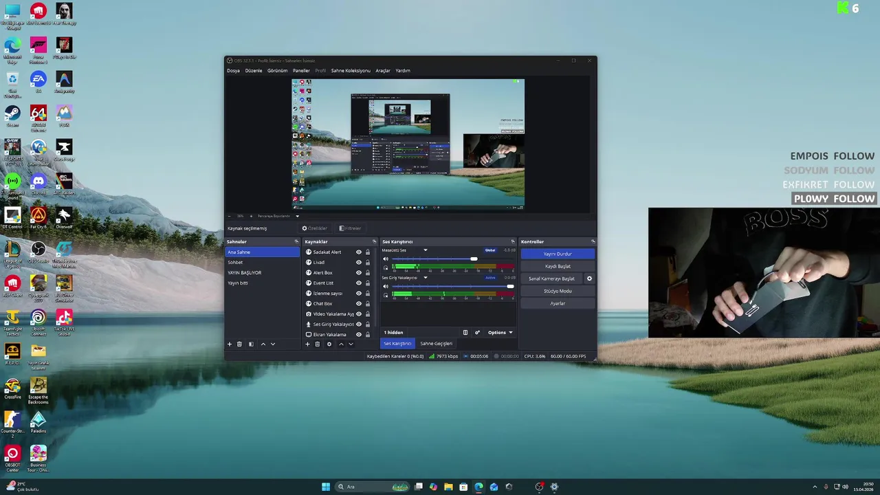Click the Windows taskbar search box
The image size is (880, 495).
click(372, 487)
